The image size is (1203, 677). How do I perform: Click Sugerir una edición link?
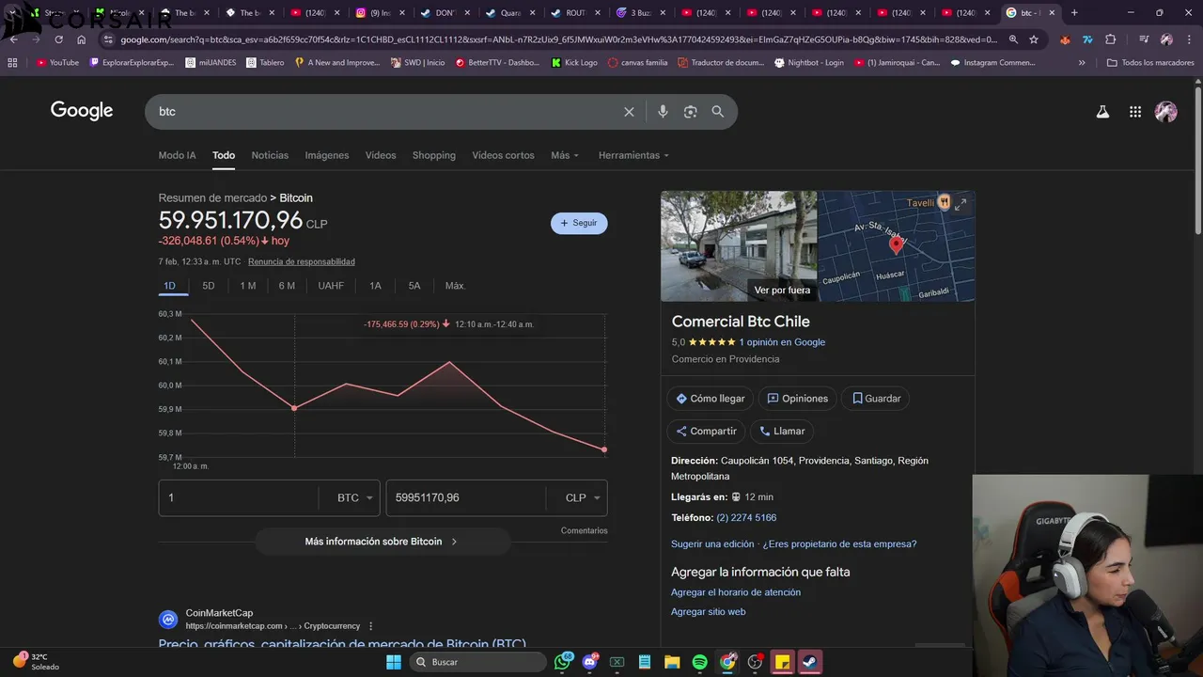[712, 544]
